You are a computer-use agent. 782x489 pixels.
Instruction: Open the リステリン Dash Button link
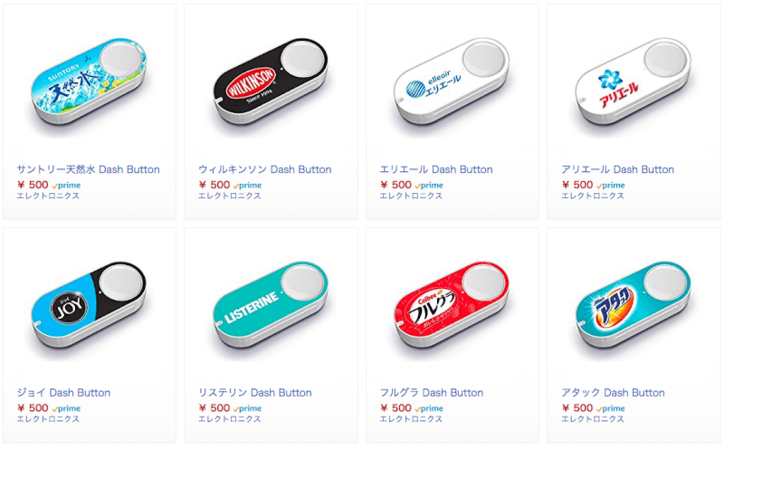click(255, 393)
